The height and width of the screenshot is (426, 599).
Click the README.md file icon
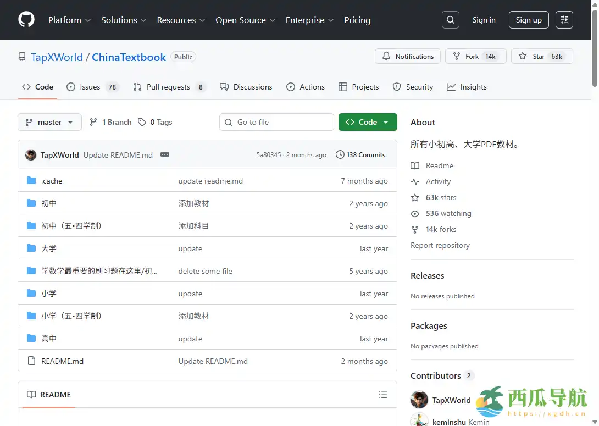click(x=31, y=361)
